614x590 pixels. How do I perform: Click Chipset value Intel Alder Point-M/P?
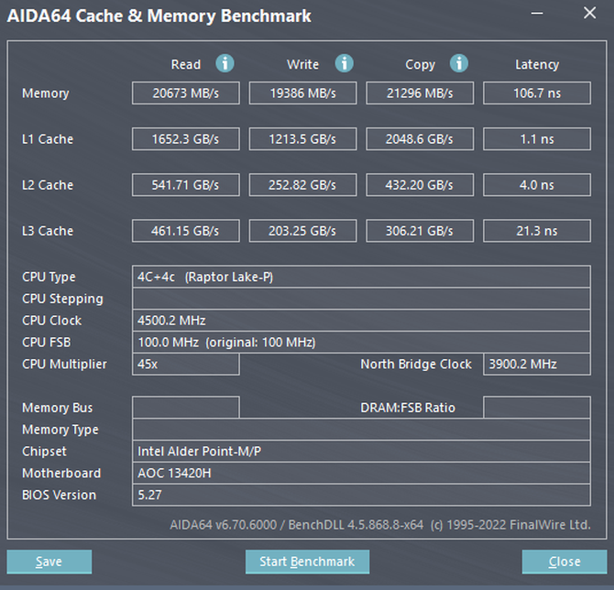[361, 452]
